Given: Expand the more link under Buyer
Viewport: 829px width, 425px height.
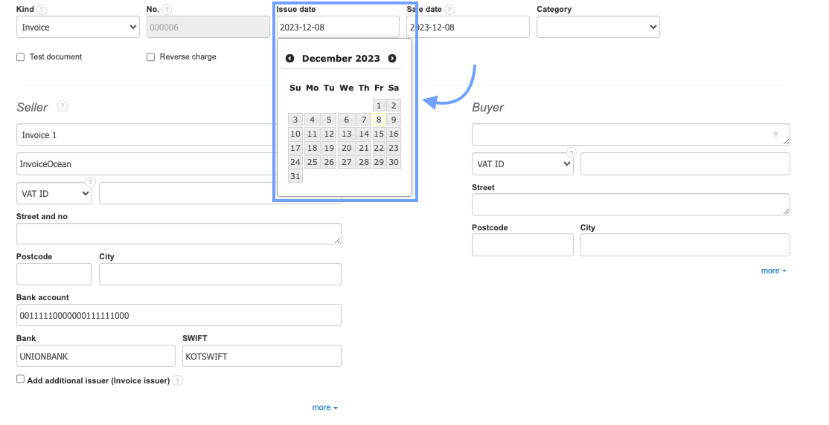Looking at the screenshot, I should tap(773, 270).
